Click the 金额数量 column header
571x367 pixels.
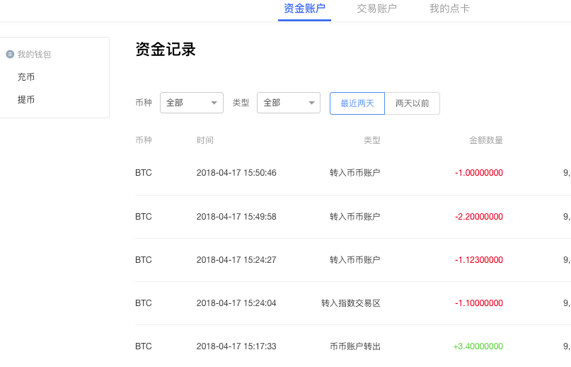click(x=486, y=140)
